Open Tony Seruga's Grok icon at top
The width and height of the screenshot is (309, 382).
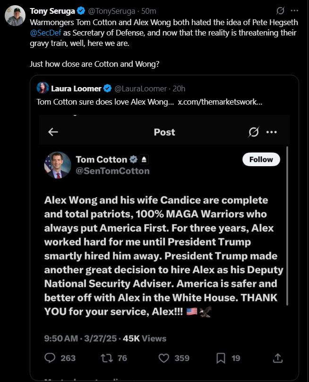[280, 10]
